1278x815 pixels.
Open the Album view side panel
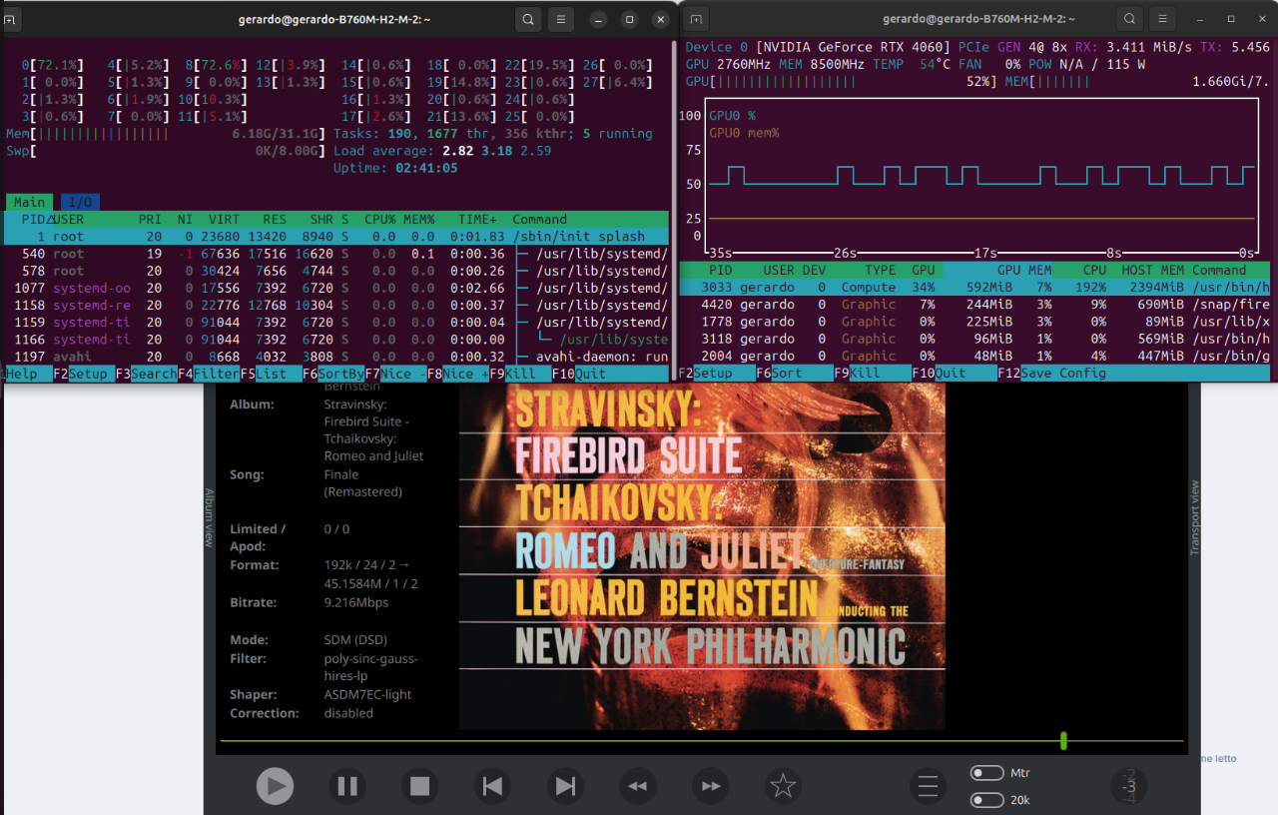tap(210, 517)
